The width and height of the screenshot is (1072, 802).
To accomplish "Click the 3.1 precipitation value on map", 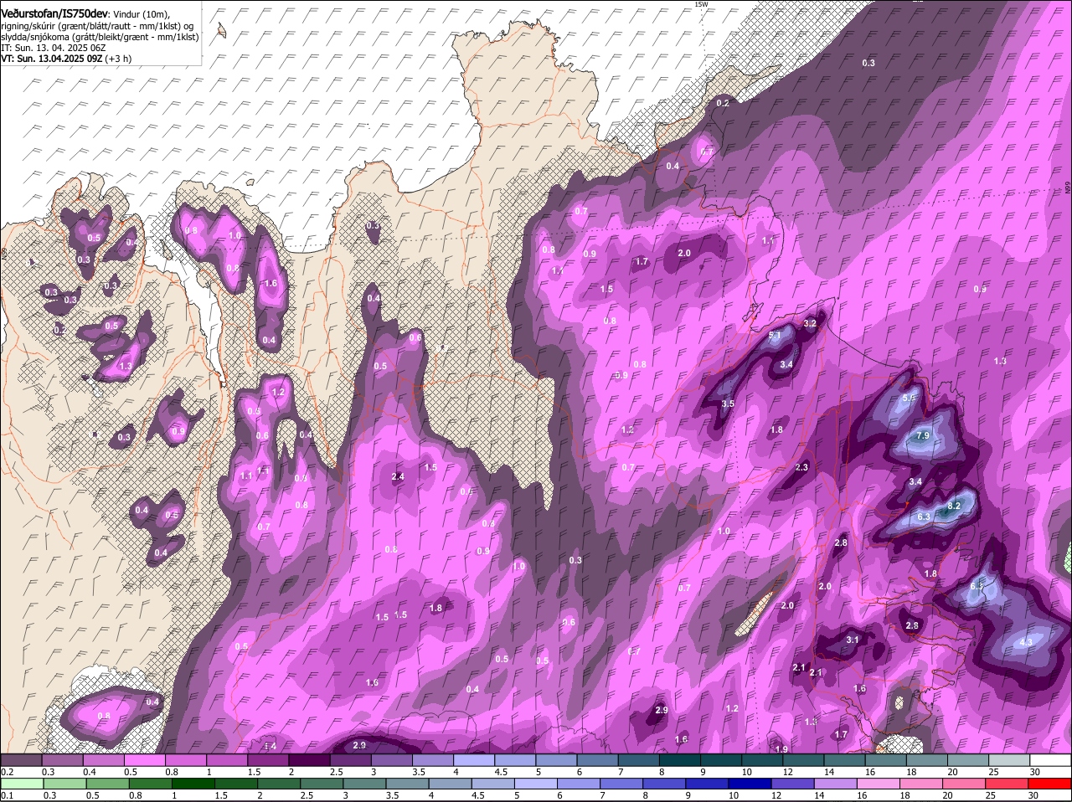I will (x=853, y=640).
